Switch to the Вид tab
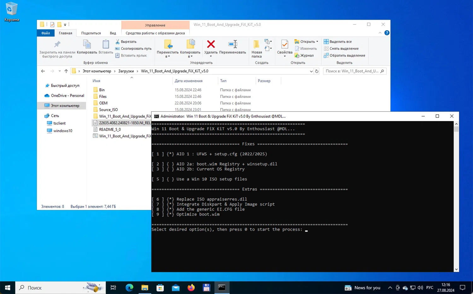The height and width of the screenshot is (294, 473). point(113,33)
